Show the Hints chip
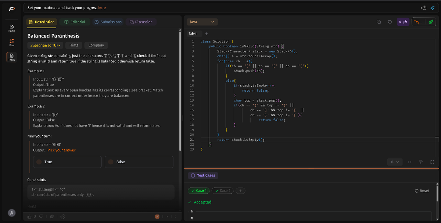 click(74, 45)
